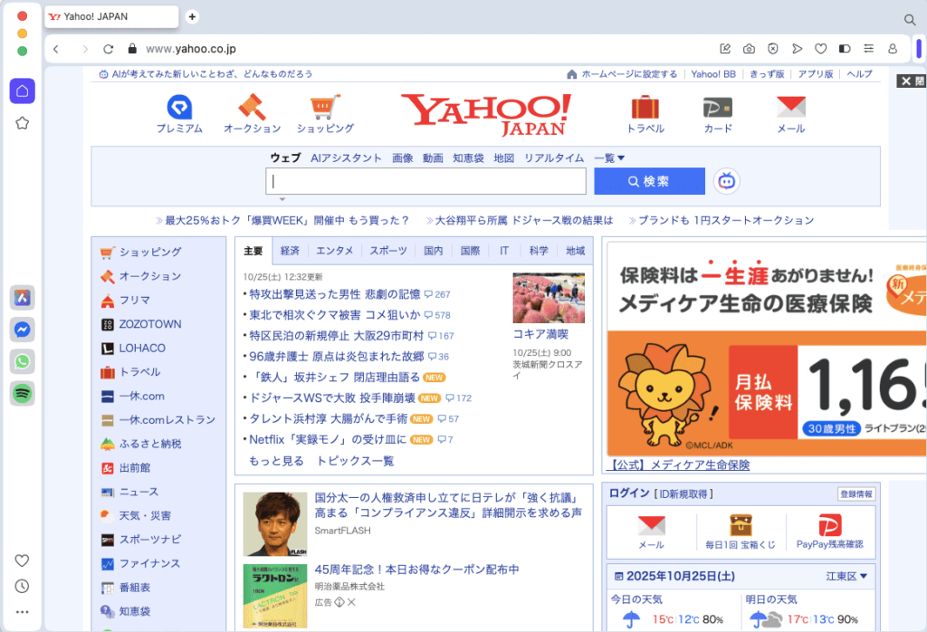Open ふるさと納税 in the left service list
Screen dimensions: 927x632
[x=150, y=444]
